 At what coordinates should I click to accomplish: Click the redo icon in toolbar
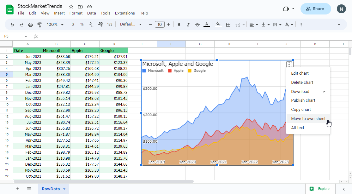21,25
